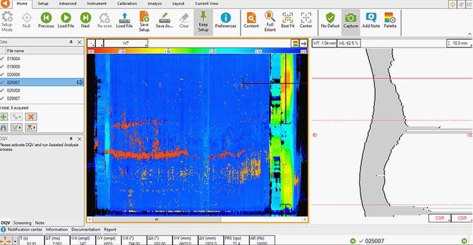Click the C-scan horizontal scrollbar thumb
Screen dimensions: 473x245
[156, 219]
